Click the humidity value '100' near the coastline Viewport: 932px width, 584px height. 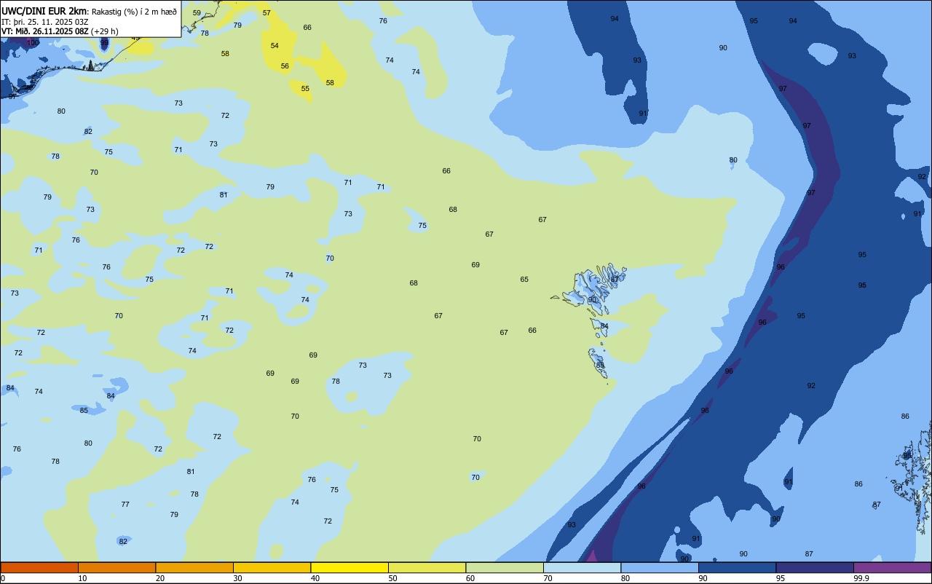[x=33, y=43]
